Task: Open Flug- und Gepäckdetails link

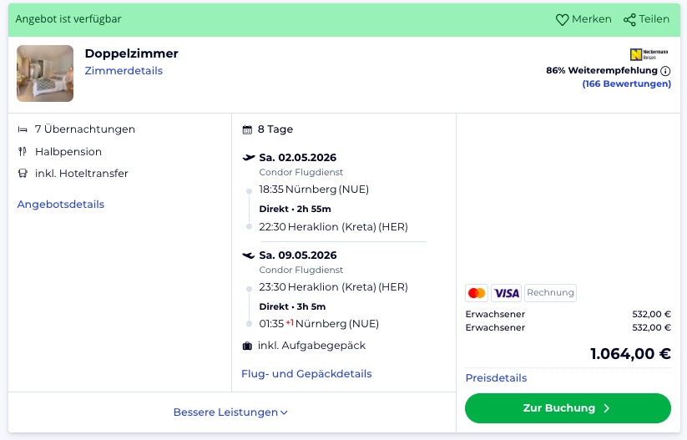Action: pos(306,374)
